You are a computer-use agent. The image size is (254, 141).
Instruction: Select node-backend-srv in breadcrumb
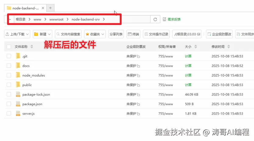(86, 19)
